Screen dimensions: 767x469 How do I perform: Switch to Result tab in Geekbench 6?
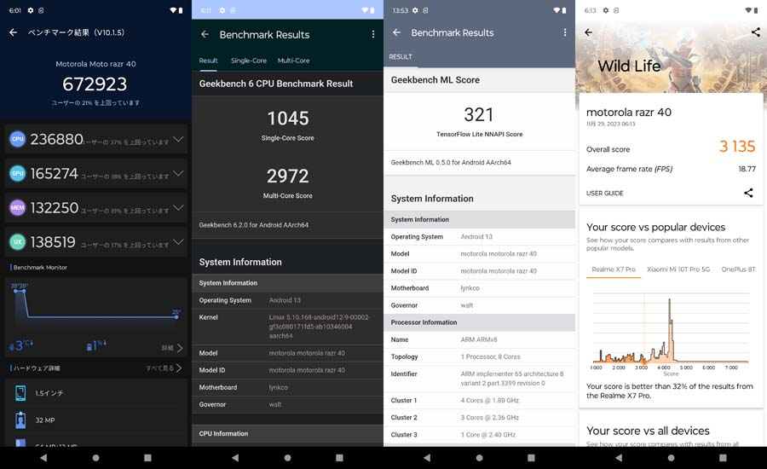[209, 61]
